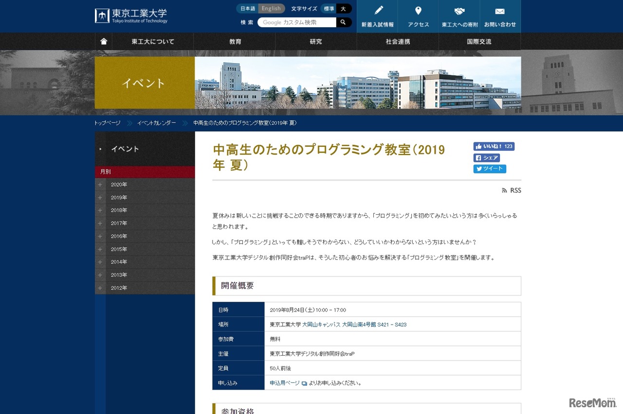623x414 pixels.
Task: Click 申し込み table row header
Action: pos(238,383)
